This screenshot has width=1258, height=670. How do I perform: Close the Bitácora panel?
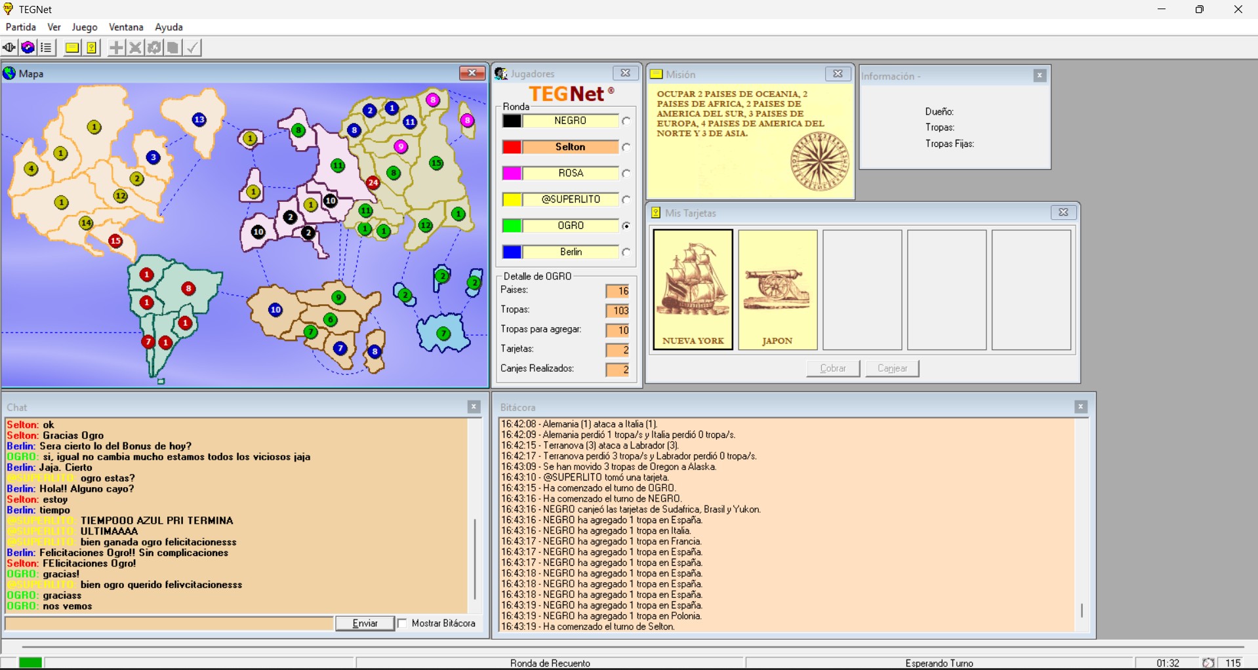click(x=1080, y=407)
